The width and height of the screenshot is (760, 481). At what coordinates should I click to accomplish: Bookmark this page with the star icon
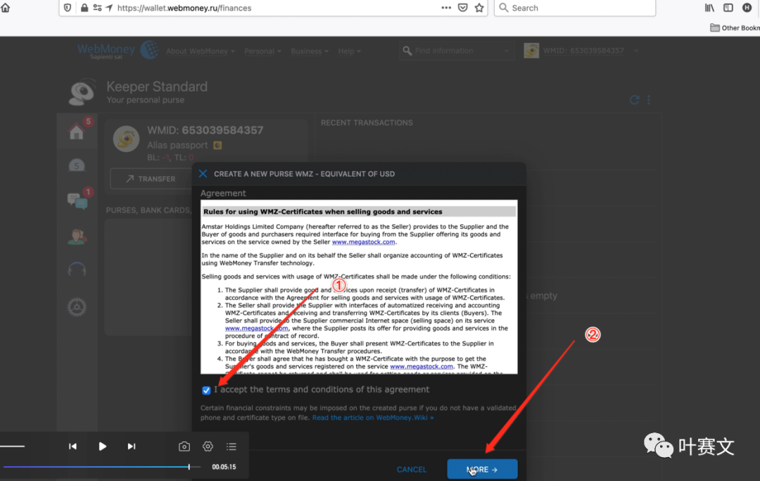coord(479,8)
